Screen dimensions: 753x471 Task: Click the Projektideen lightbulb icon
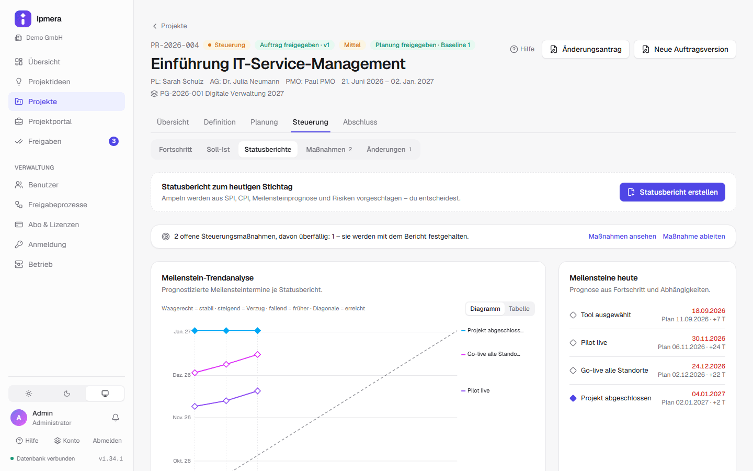[19, 82]
